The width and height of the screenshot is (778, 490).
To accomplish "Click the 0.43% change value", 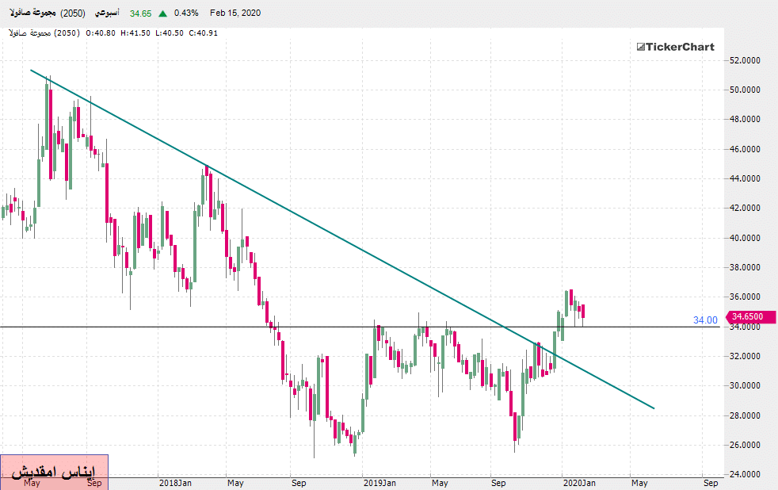I will point(185,13).
